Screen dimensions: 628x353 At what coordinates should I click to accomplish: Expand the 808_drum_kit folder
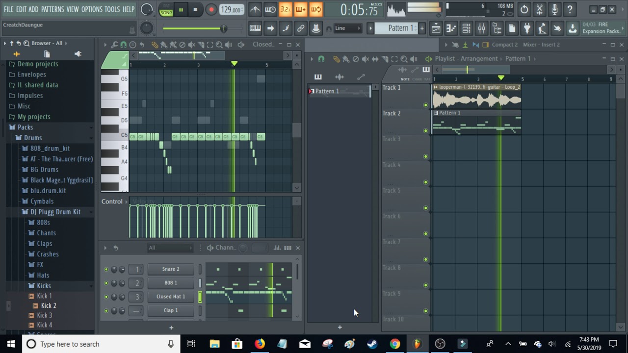coord(50,148)
